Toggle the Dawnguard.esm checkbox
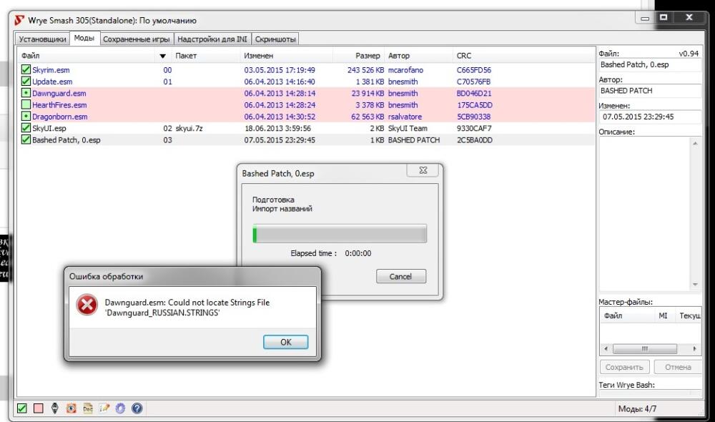 click(x=26, y=93)
